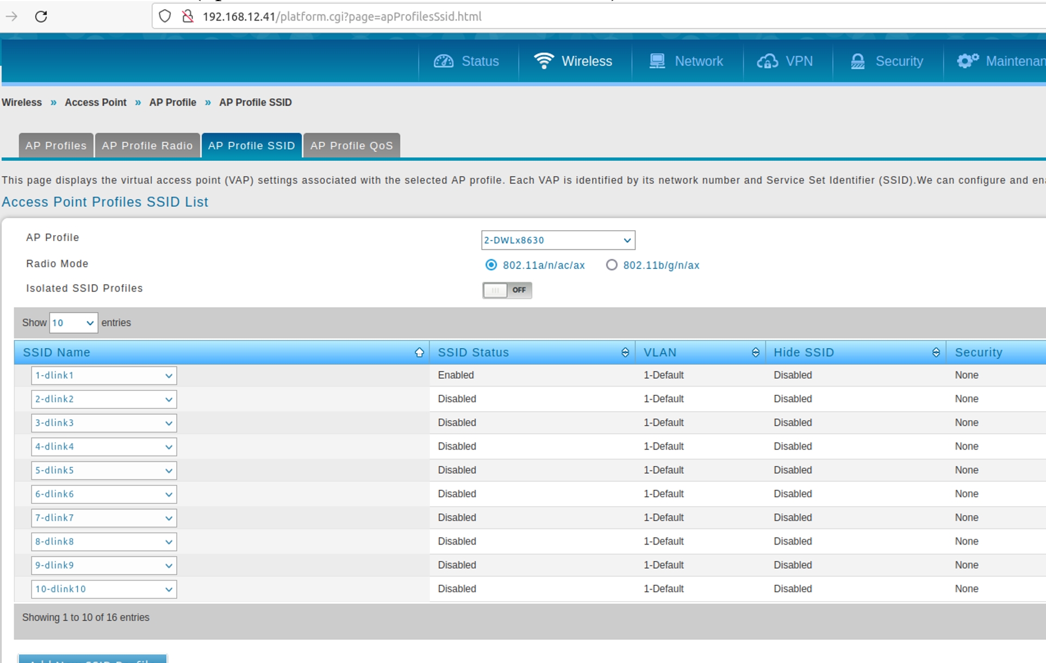Open the AP Profile dropdown
1046x663 pixels.
pos(558,240)
